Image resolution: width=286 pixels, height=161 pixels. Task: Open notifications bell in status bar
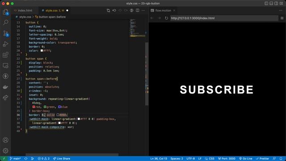coord(281,159)
